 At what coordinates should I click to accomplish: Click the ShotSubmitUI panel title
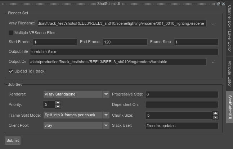[109, 4]
